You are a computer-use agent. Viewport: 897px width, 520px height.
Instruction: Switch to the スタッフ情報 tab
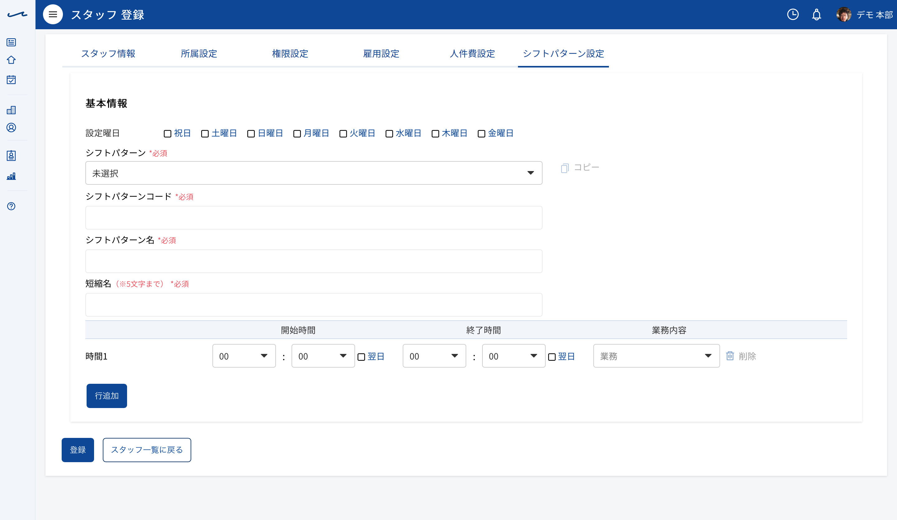[x=108, y=54]
